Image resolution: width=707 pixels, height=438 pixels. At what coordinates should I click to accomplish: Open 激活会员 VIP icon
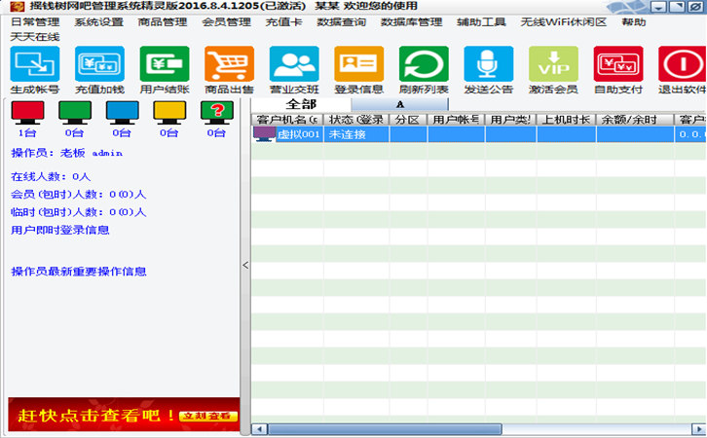(x=553, y=64)
